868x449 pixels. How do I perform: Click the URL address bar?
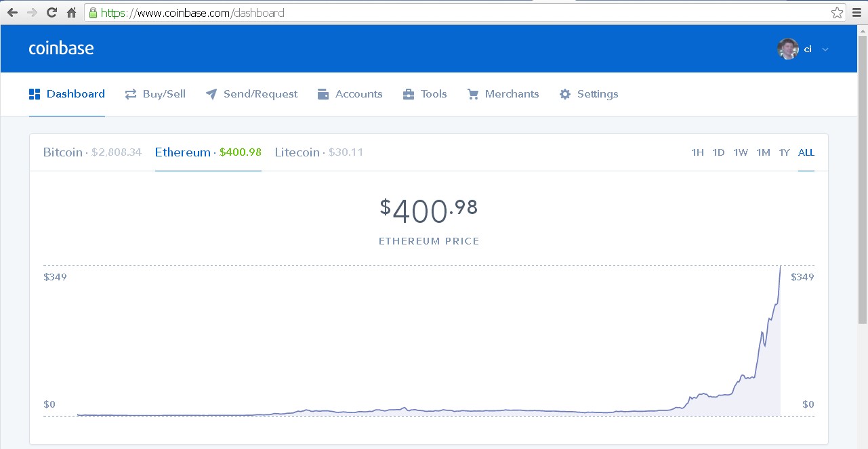pos(464,13)
